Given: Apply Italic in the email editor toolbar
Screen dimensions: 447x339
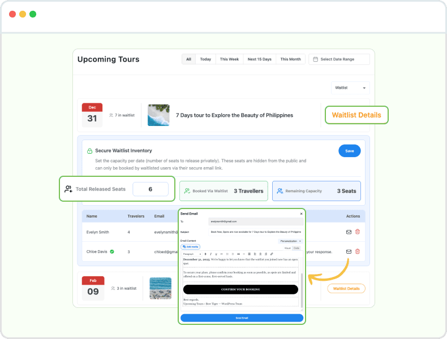Looking at the screenshot, I should 210,254.
